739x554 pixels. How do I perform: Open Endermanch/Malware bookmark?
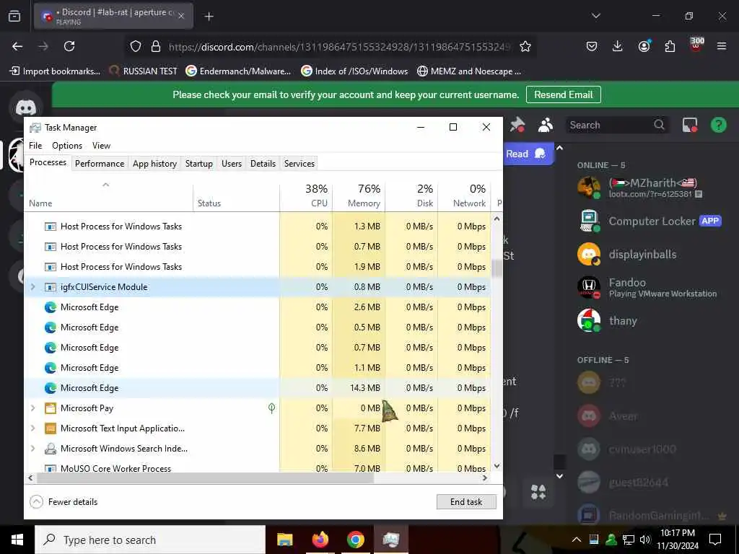click(238, 71)
